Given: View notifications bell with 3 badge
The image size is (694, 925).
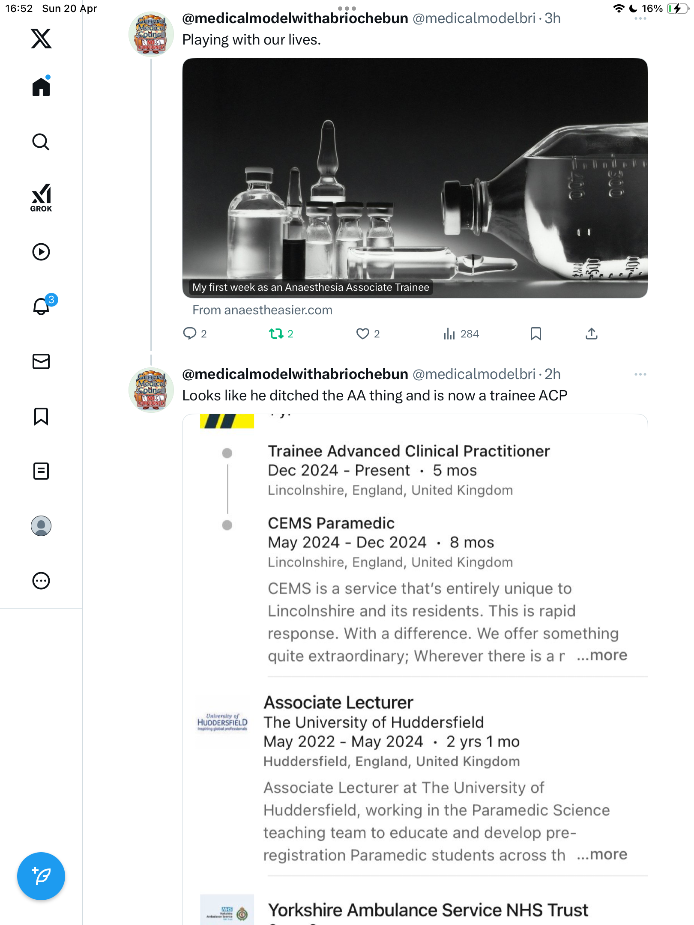Looking at the screenshot, I should (43, 305).
